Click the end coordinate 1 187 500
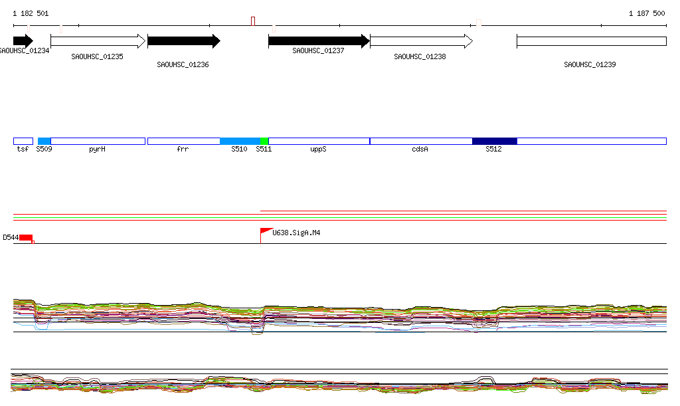This screenshot has height=406, width=680. coord(646,13)
